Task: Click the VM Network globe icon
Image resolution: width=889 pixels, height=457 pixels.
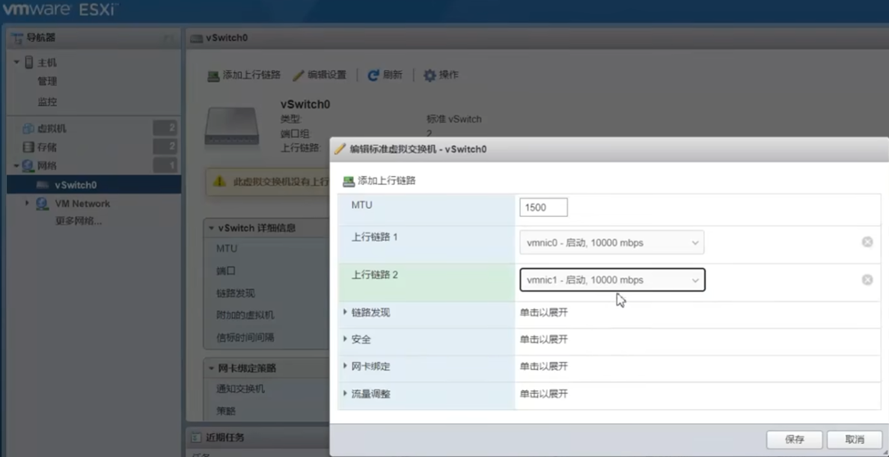Action: tap(43, 204)
